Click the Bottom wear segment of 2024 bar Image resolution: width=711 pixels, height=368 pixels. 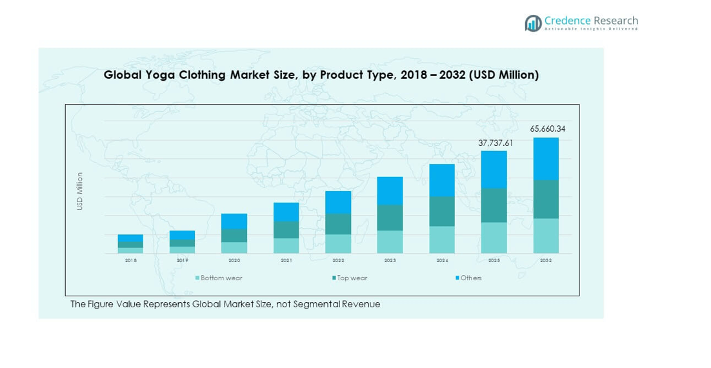pyautogui.click(x=442, y=240)
